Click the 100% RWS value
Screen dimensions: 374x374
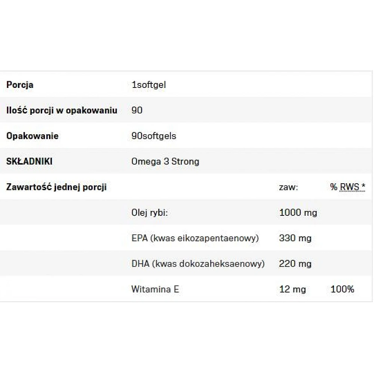click(342, 289)
